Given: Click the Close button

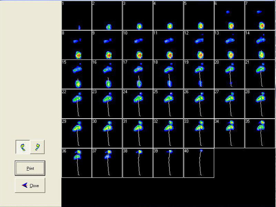Looking at the screenshot, I should click(x=30, y=185).
